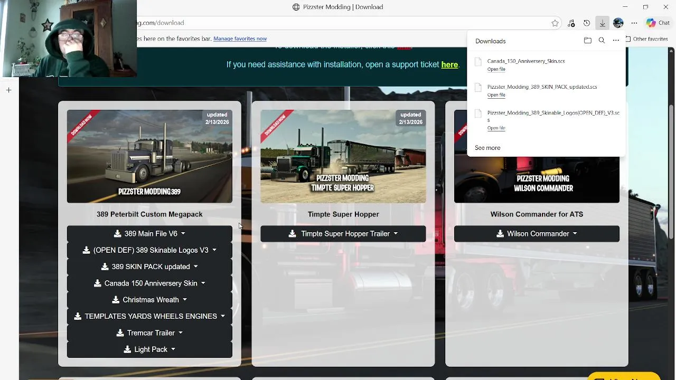
Task: Click Pizzster Modding 389 truck thumbnail
Action: pos(149,156)
